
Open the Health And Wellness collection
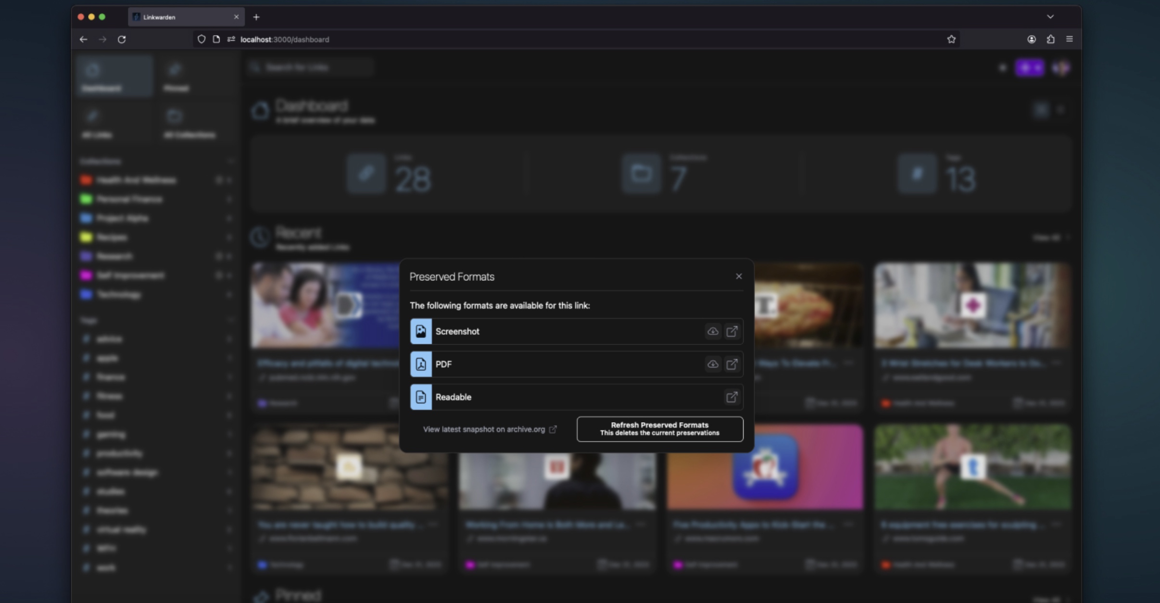click(x=156, y=180)
